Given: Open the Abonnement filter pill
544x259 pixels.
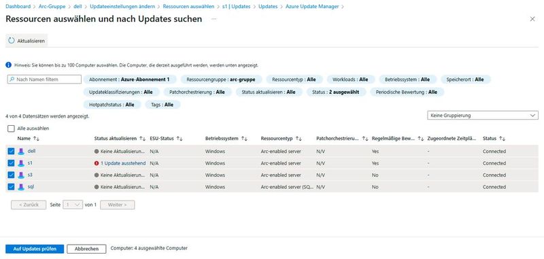Looking at the screenshot, I should click(129, 80).
